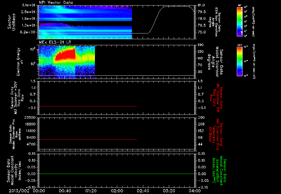The height and width of the screenshot is (194, 281).
Task: Click the '2.5e+01' sector tick value
Action: tap(29, 12)
